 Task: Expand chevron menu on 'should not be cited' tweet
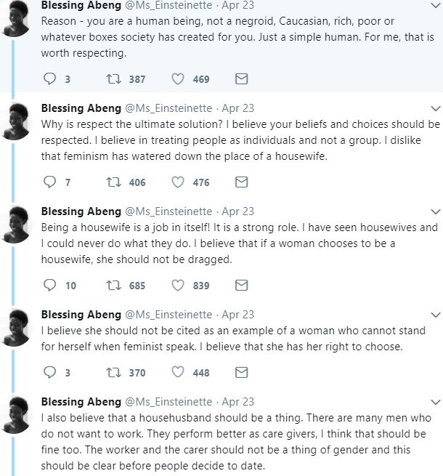(434, 315)
